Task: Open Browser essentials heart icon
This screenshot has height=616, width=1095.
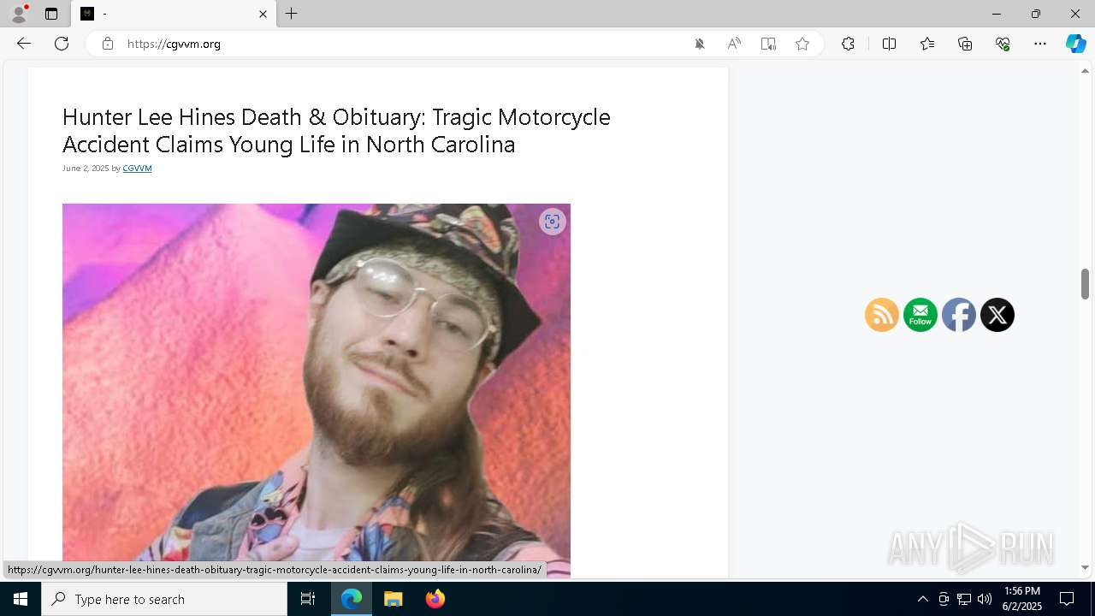Action: (x=1003, y=44)
